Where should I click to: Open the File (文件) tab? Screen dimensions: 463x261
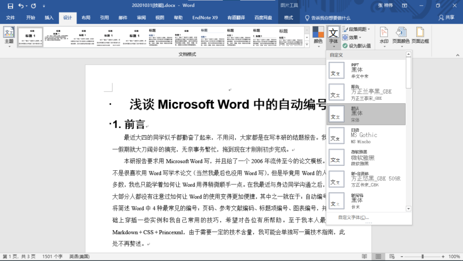[10, 18]
